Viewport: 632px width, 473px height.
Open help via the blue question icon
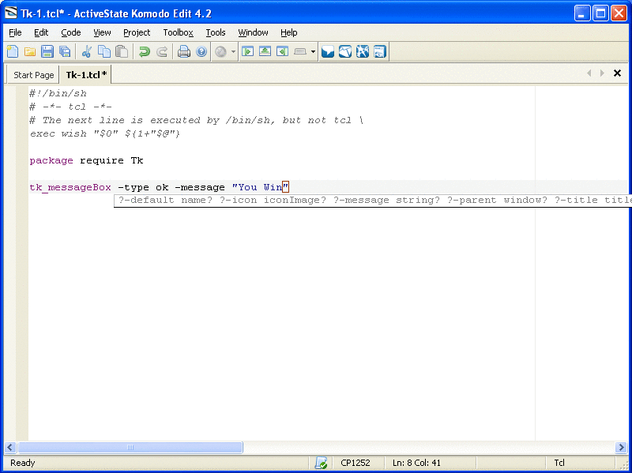pos(201,52)
